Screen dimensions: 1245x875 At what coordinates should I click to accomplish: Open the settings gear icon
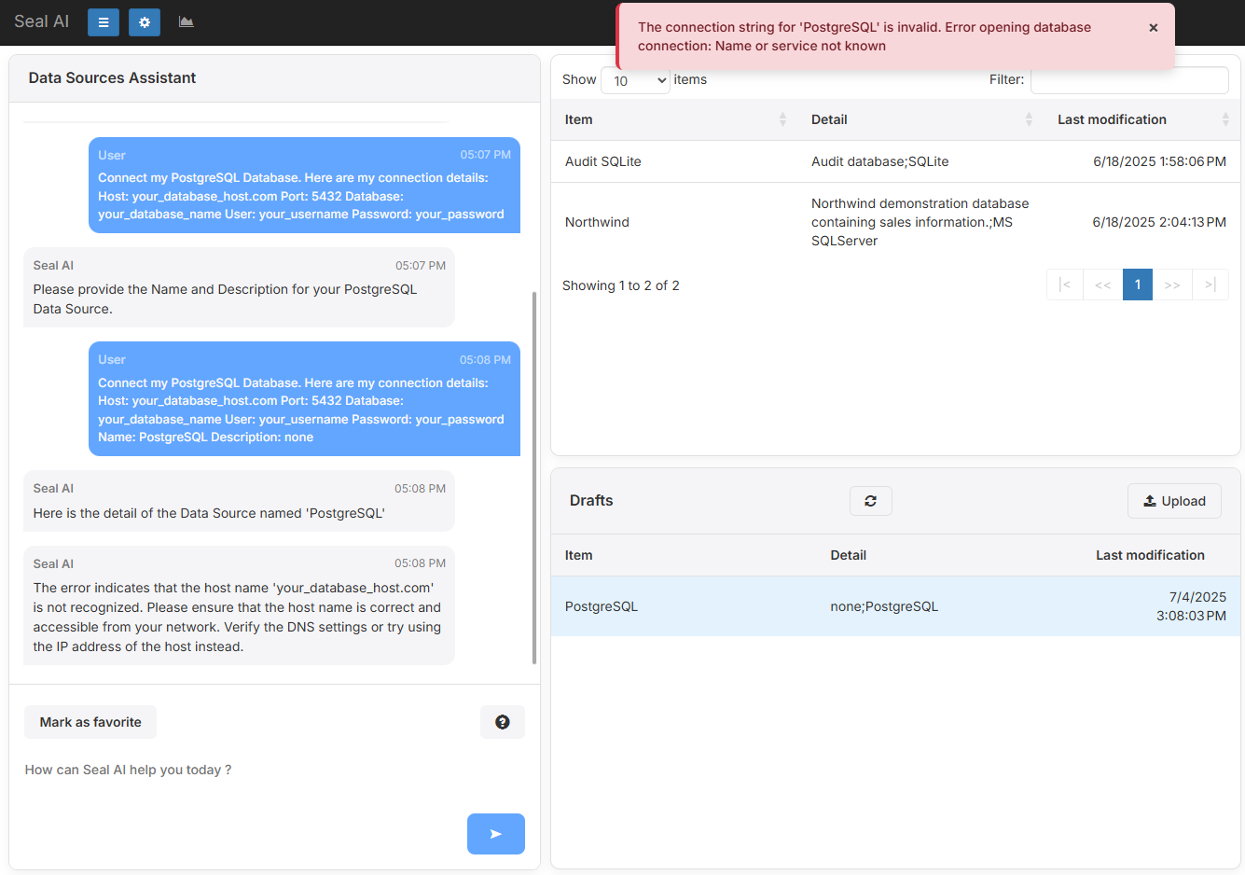click(145, 22)
